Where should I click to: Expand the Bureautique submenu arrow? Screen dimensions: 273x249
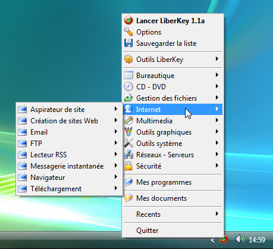tap(217, 75)
